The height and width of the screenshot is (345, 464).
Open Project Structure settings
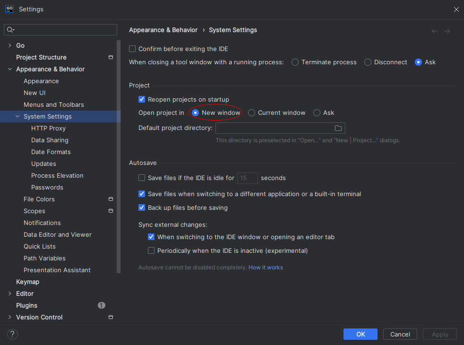[x=41, y=57]
